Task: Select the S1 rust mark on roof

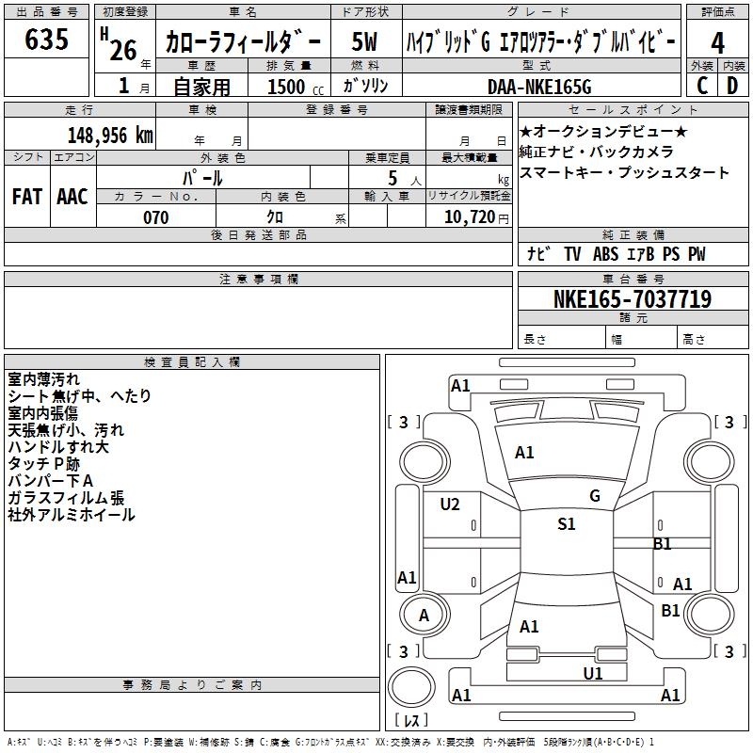Action: pos(567,523)
